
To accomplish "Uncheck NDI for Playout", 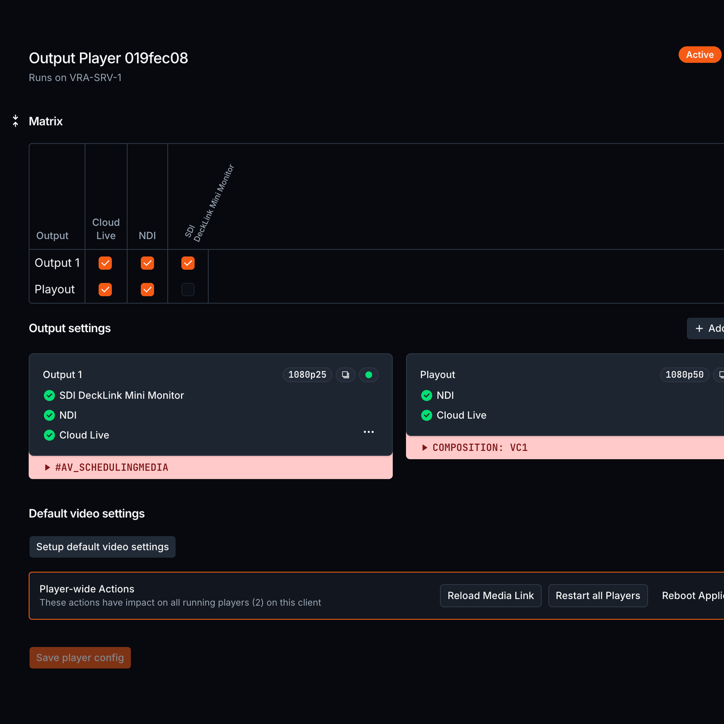I will coord(147,290).
